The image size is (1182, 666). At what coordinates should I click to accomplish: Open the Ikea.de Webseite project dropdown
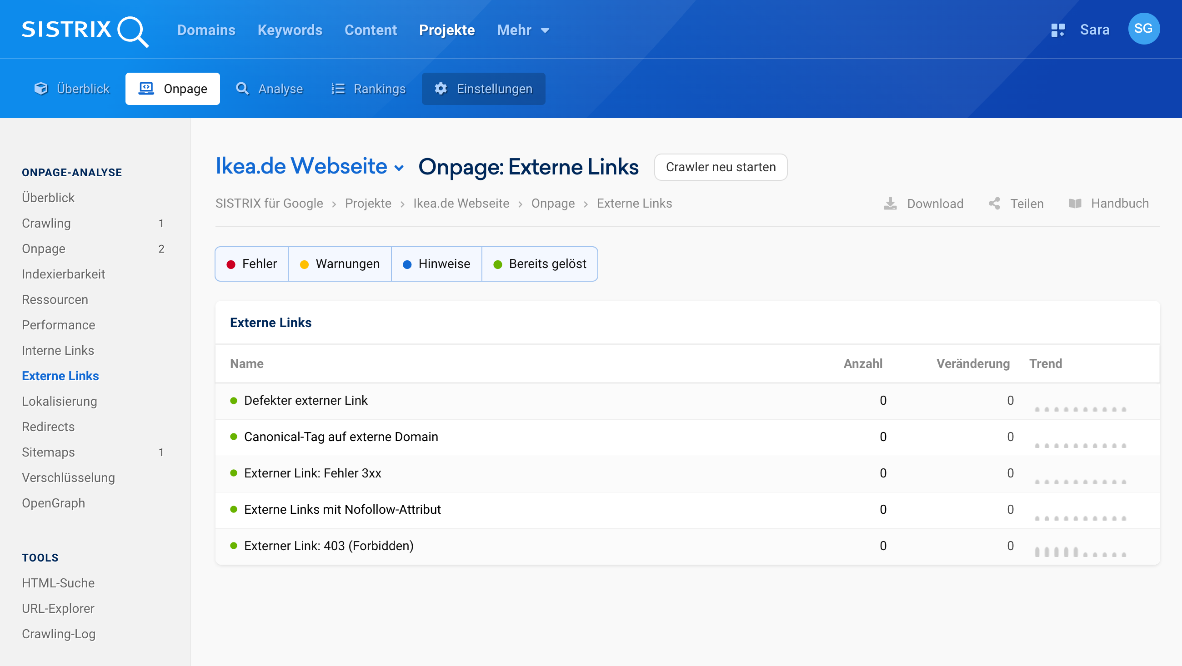tap(398, 167)
